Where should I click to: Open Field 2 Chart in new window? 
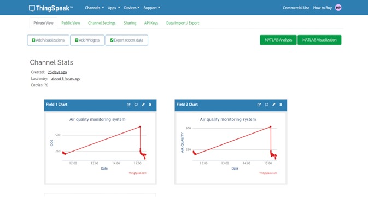259,105
